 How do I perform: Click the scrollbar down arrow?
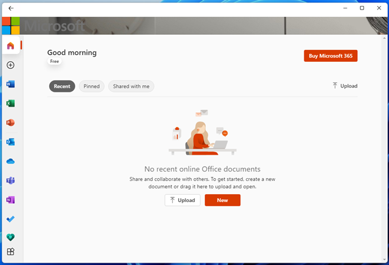click(384, 260)
